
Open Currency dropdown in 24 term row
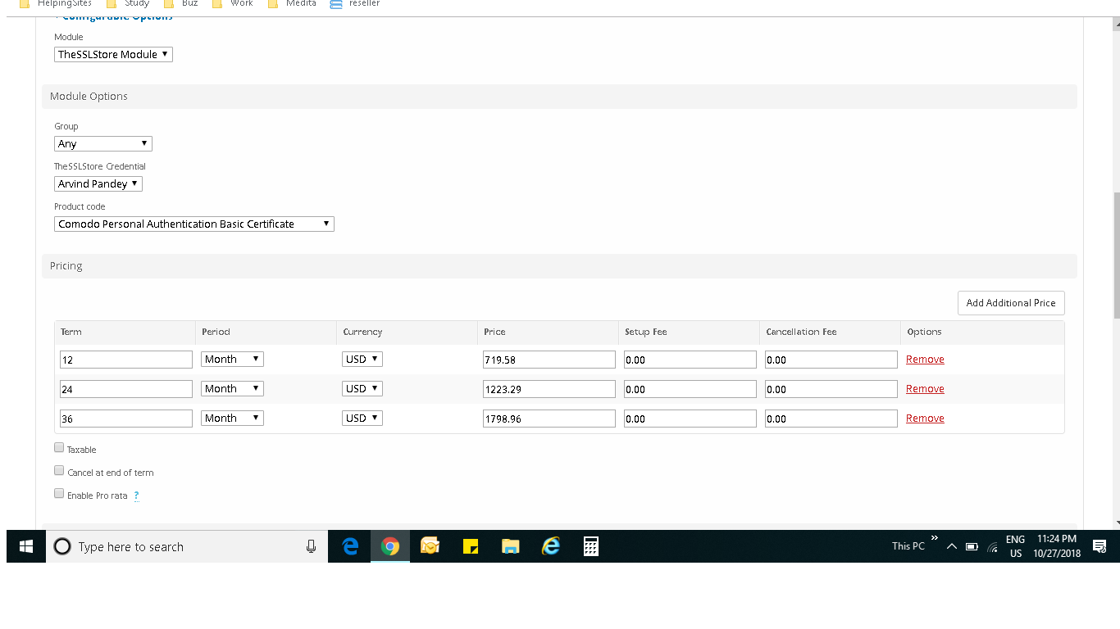(362, 388)
